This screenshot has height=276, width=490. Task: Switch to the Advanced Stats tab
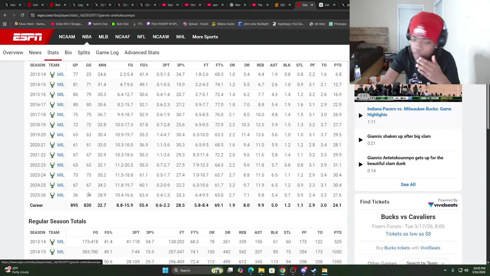point(142,53)
